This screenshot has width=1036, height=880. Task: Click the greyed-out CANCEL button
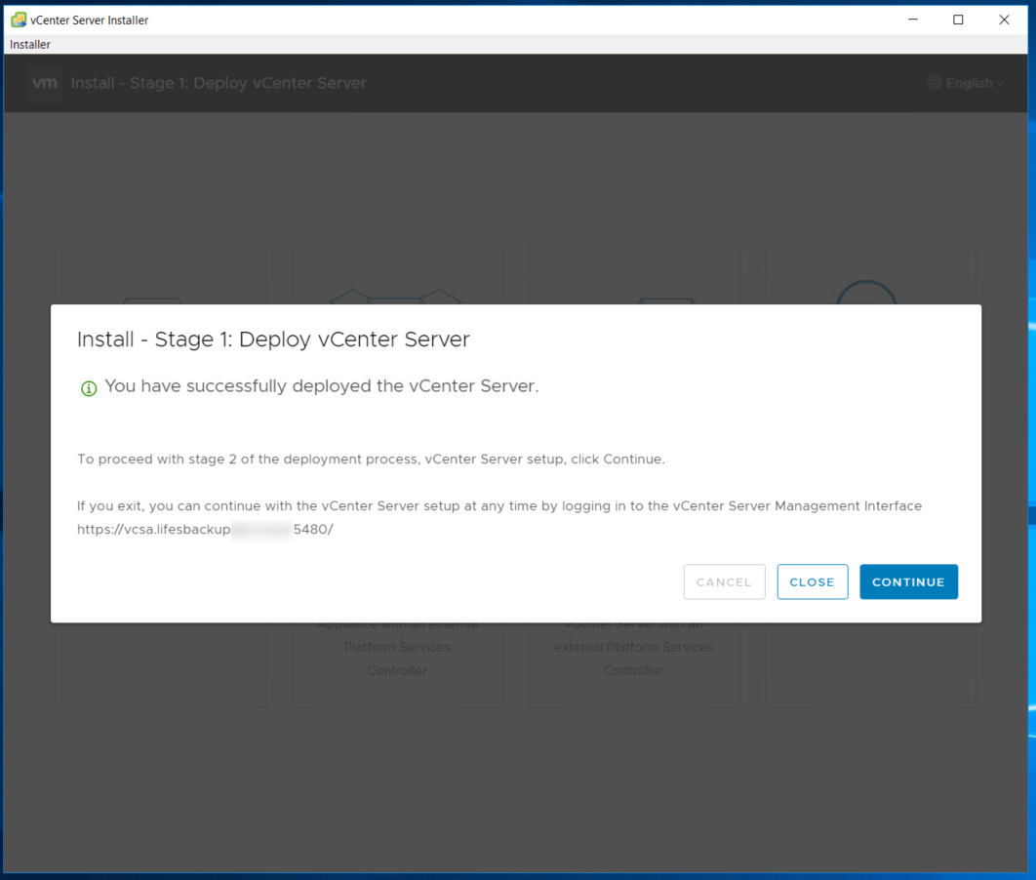point(724,581)
